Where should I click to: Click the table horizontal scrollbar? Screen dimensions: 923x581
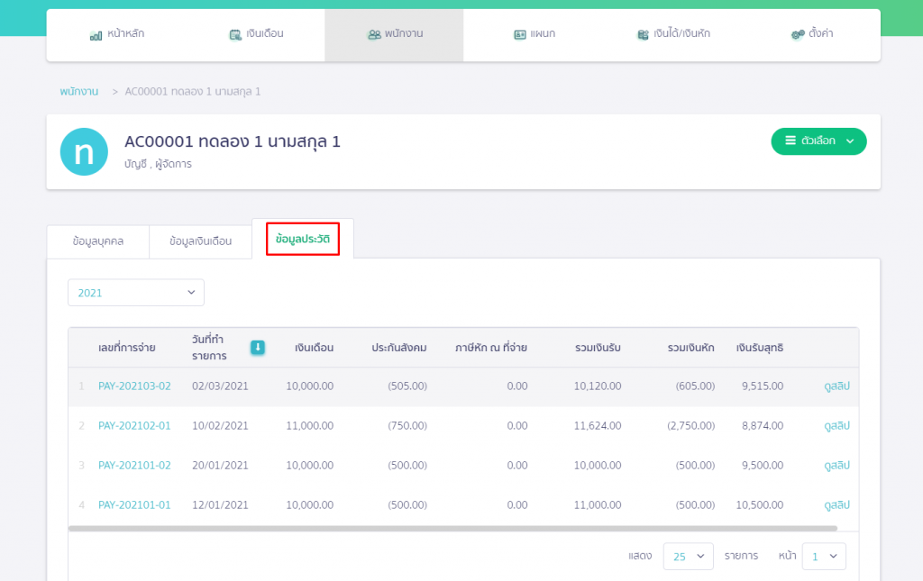tap(452, 529)
